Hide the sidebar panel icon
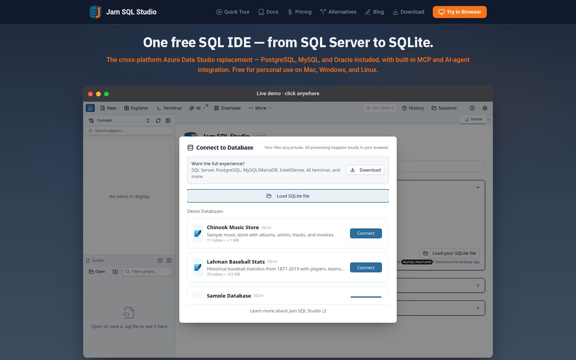This screenshot has height=360, width=576. [168, 120]
